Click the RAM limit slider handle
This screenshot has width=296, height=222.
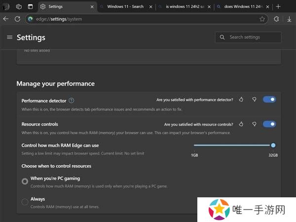point(273,145)
